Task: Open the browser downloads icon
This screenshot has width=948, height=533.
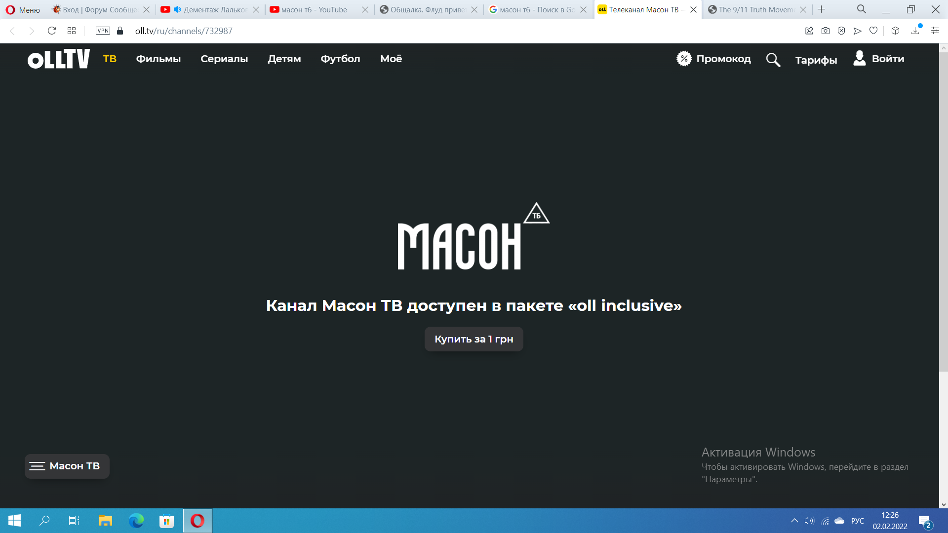Action: point(915,31)
